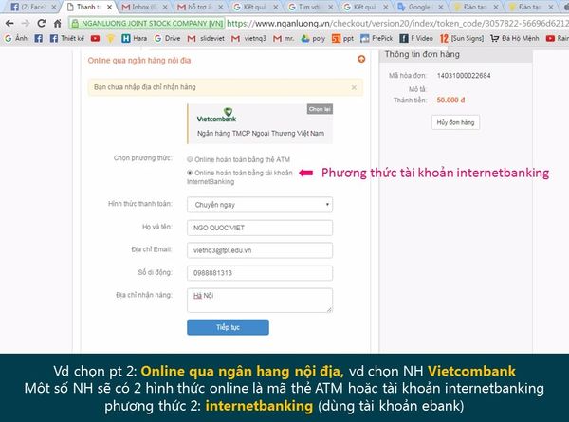The image size is (569, 422).
Task: Switch to the first 'Kết quả' Google tab
Action: pyautogui.click(x=255, y=7)
